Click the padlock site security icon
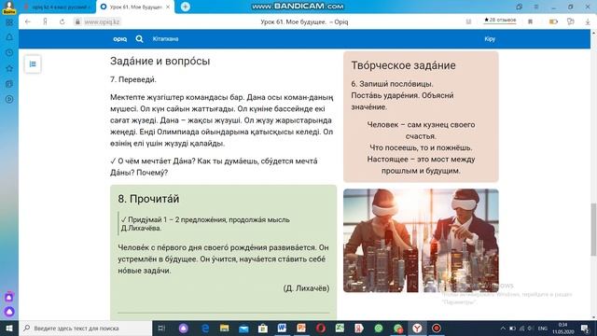This screenshot has width=597, height=336. pos(77,21)
